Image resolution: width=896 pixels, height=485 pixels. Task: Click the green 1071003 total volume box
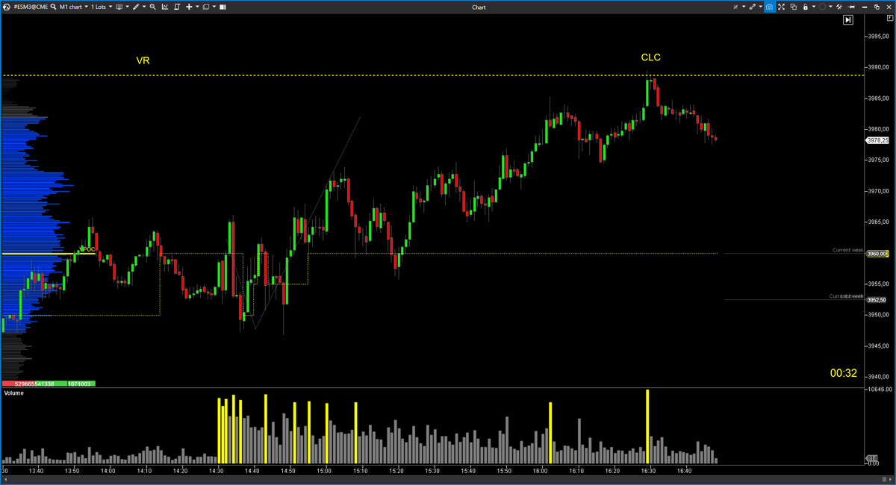(81, 384)
